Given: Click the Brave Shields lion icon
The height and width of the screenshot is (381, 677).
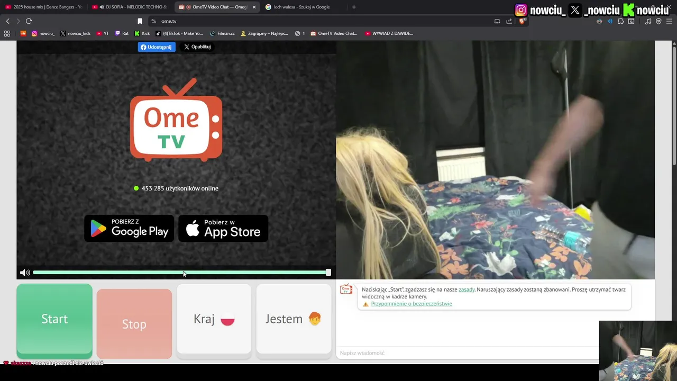Looking at the screenshot, I should coord(522,21).
